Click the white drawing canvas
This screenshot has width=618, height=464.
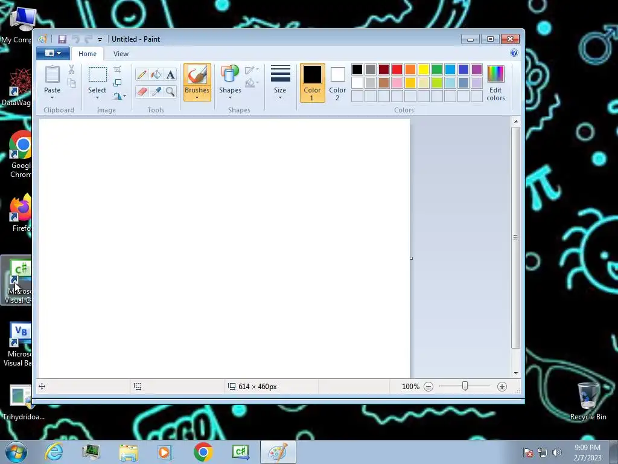click(x=225, y=248)
